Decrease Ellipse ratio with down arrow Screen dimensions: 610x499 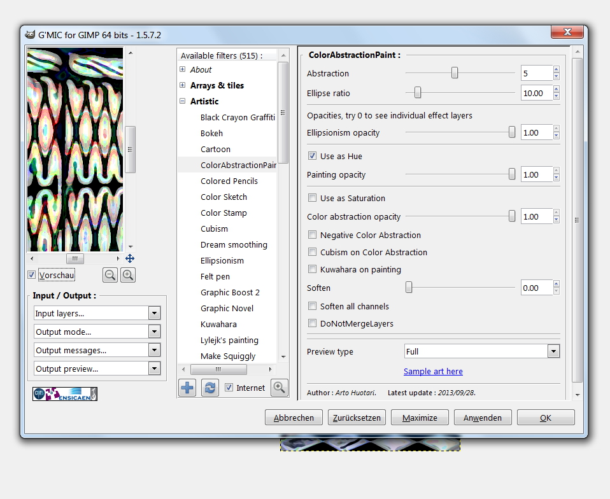[557, 97]
